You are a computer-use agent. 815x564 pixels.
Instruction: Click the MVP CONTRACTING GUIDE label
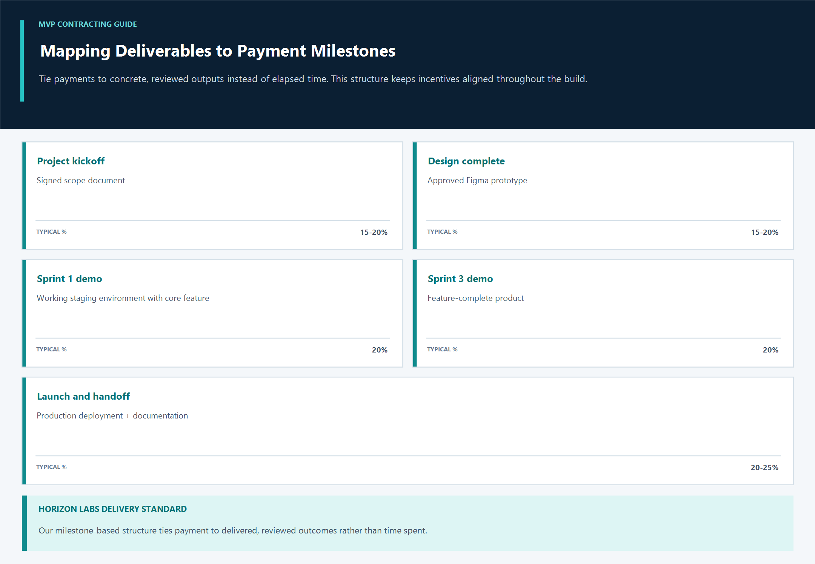tap(88, 24)
